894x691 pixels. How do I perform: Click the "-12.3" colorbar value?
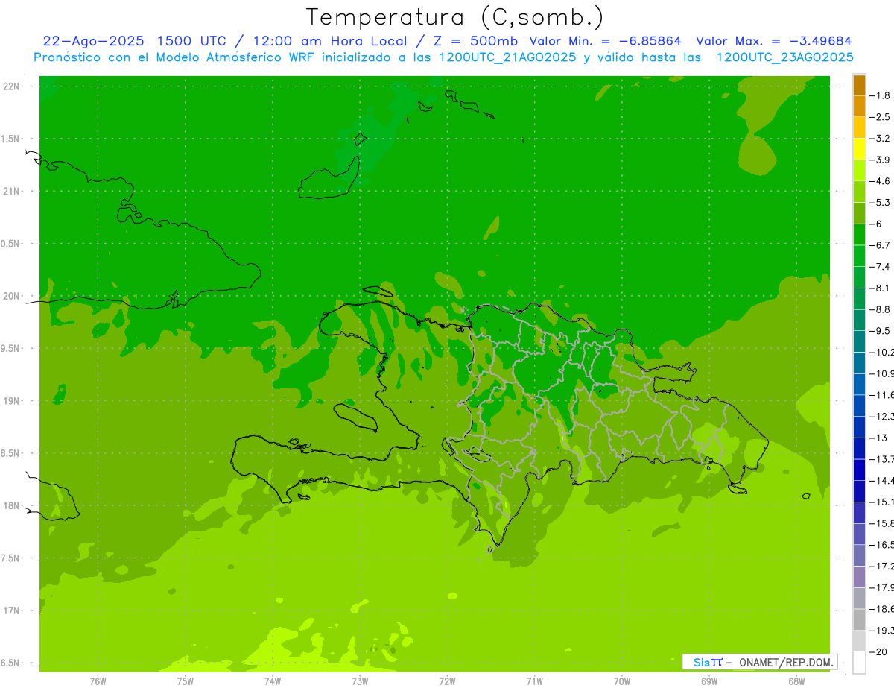[x=882, y=416]
